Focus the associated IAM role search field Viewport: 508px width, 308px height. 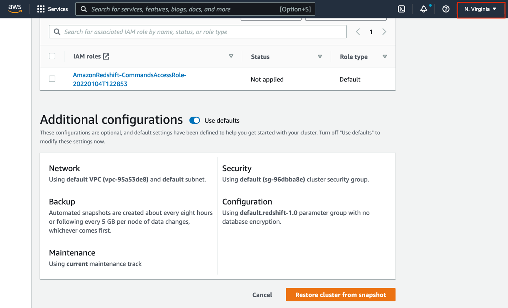click(x=203, y=32)
